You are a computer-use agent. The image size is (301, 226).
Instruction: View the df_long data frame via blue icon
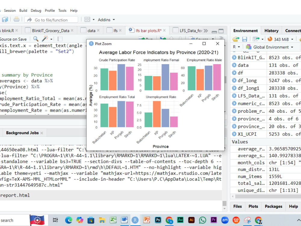(234, 80)
